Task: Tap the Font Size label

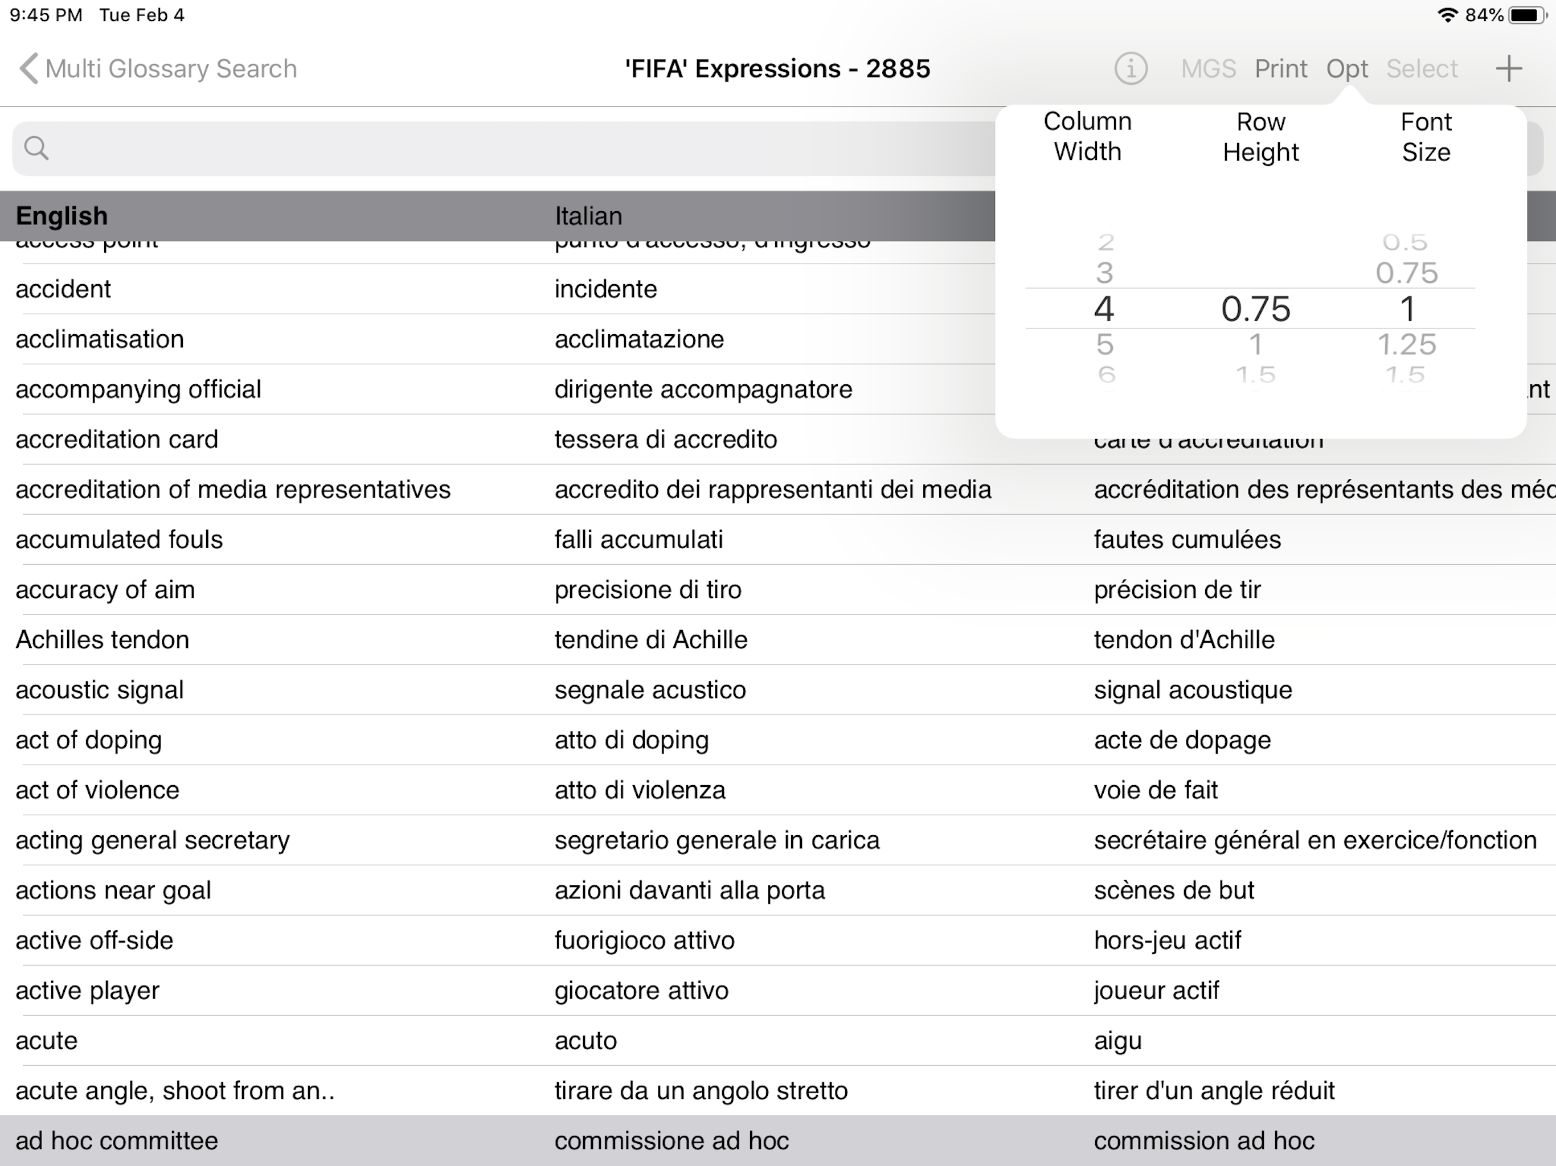Action: coord(1426,137)
